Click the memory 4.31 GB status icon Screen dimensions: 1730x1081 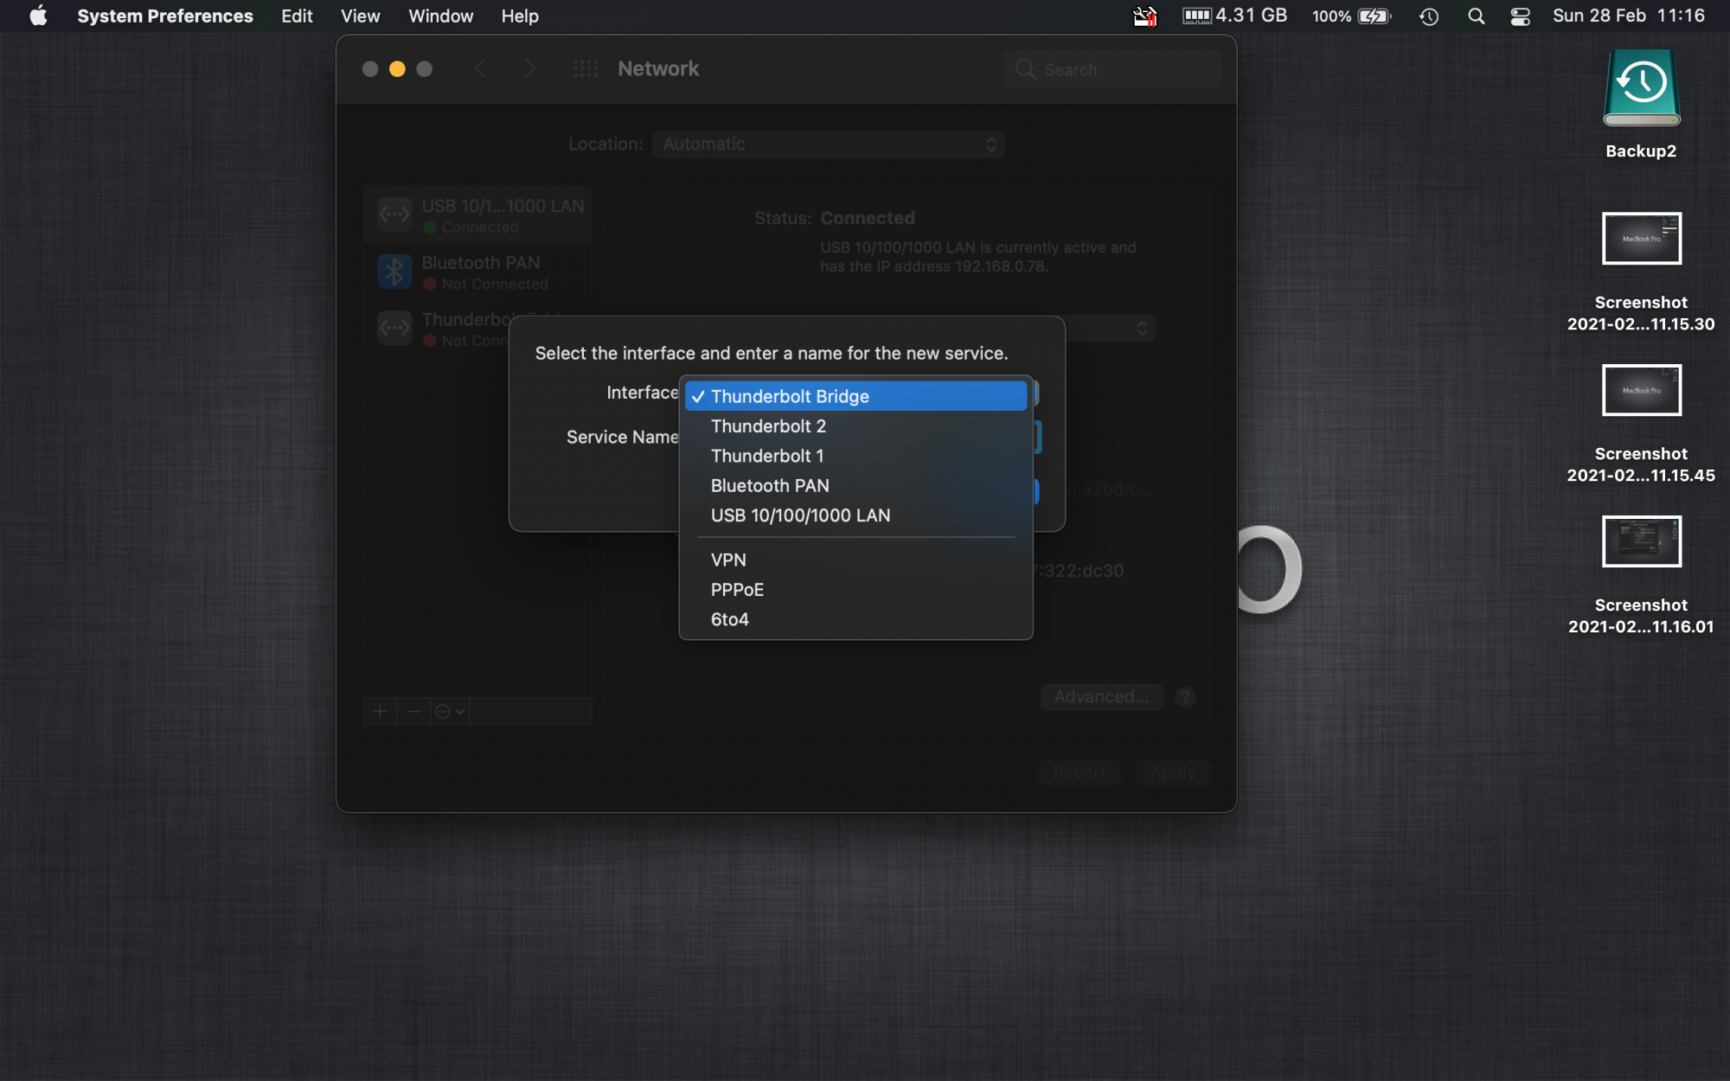pyautogui.click(x=1234, y=16)
